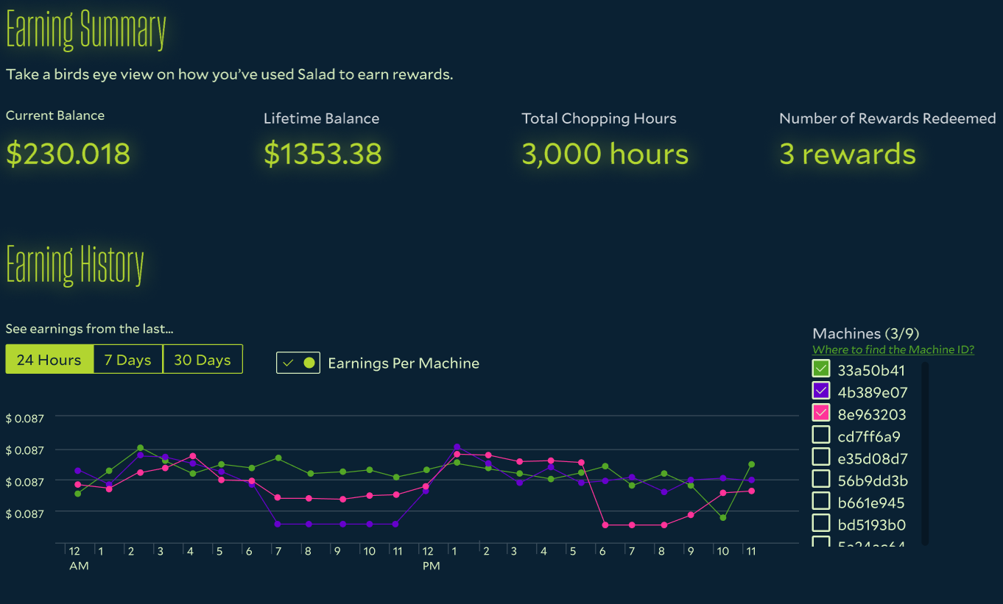Switch to the 30 Days range

click(x=203, y=360)
